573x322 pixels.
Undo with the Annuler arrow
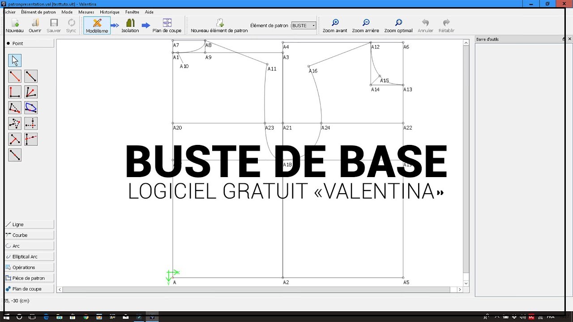point(425,25)
